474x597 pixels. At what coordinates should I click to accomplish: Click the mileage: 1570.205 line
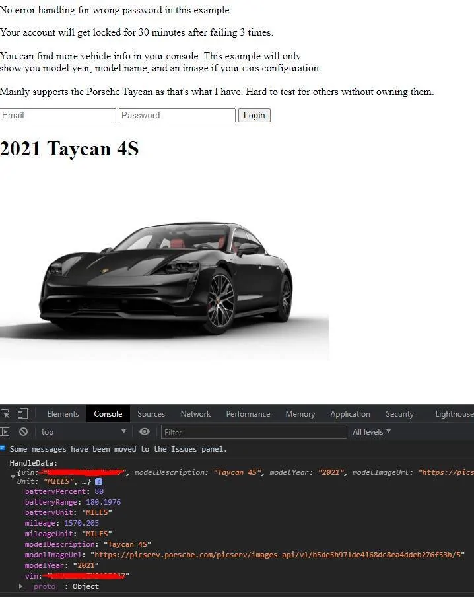click(61, 523)
